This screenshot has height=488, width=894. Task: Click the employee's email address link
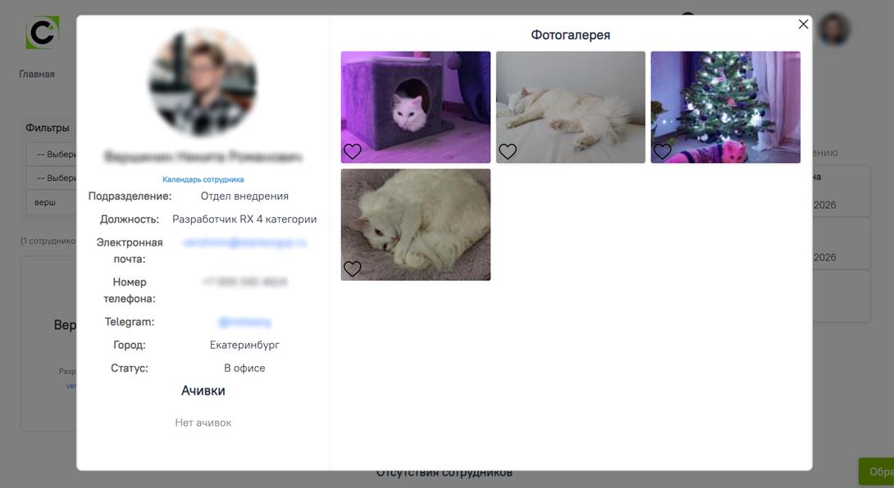tap(244, 243)
